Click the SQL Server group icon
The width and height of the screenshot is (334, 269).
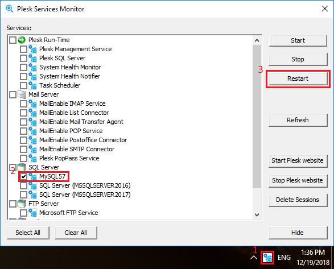tap(22, 167)
